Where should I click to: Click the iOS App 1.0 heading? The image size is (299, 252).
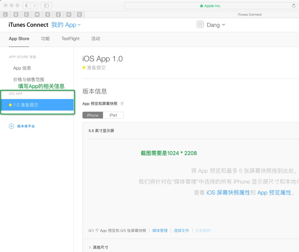pyautogui.click(x=102, y=59)
